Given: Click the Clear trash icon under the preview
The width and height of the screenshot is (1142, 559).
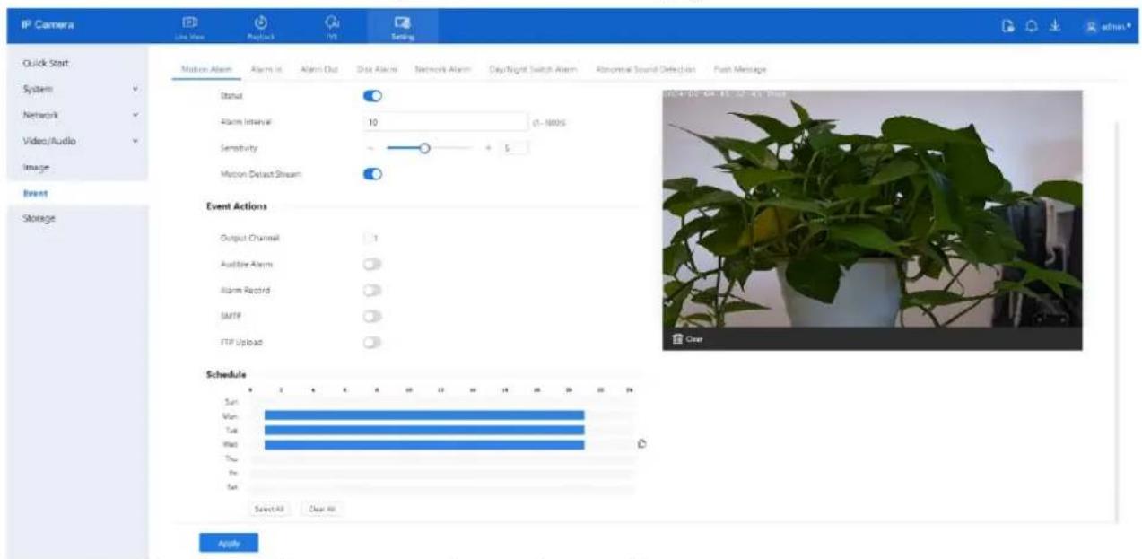Looking at the screenshot, I should (x=687, y=338).
